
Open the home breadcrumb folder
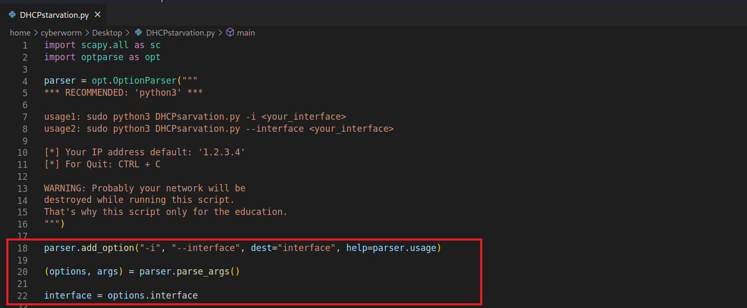(20, 32)
